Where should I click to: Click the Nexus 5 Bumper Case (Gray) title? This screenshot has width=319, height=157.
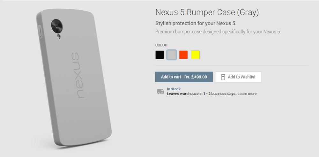coord(207,12)
